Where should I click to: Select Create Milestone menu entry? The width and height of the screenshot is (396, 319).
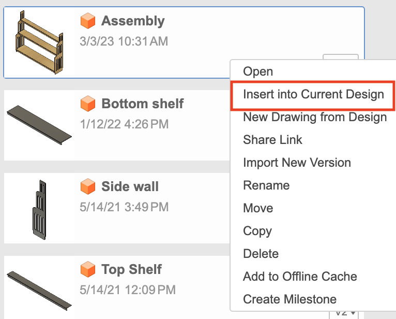(290, 299)
